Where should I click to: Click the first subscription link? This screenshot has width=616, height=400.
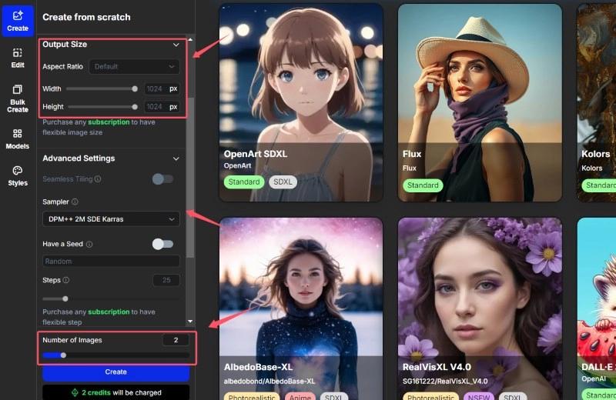point(108,122)
